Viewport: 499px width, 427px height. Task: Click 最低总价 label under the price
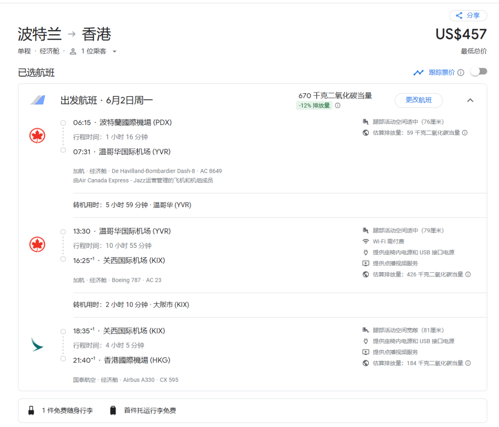click(474, 51)
